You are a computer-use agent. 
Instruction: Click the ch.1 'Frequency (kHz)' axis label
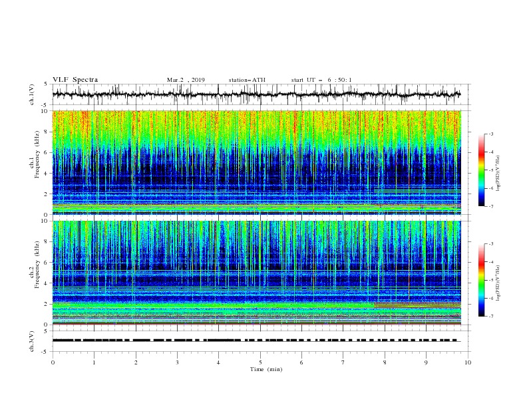37,155
